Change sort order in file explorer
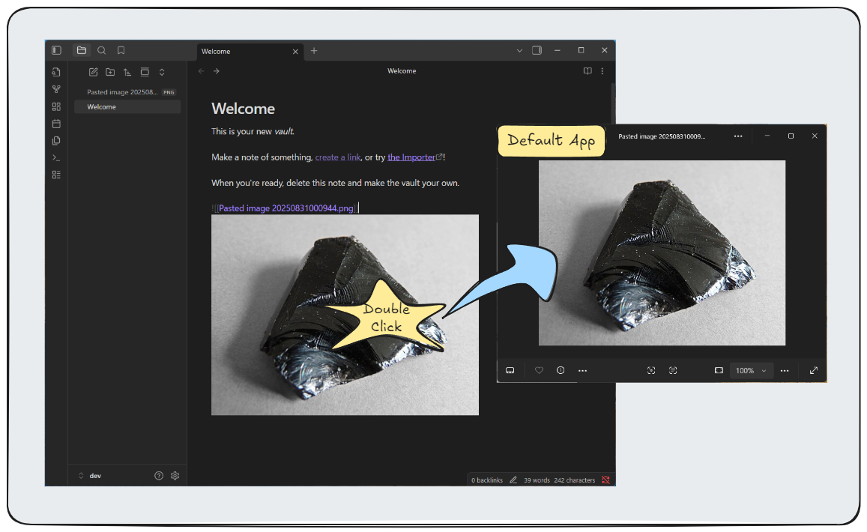The width and height of the screenshot is (867, 532). tap(127, 72)
